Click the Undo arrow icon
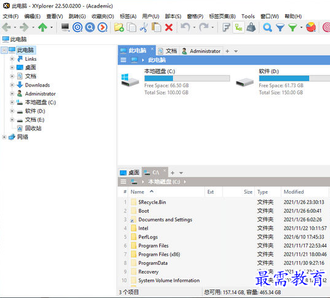This screenshot has height=298, width=330. point(185,27)
